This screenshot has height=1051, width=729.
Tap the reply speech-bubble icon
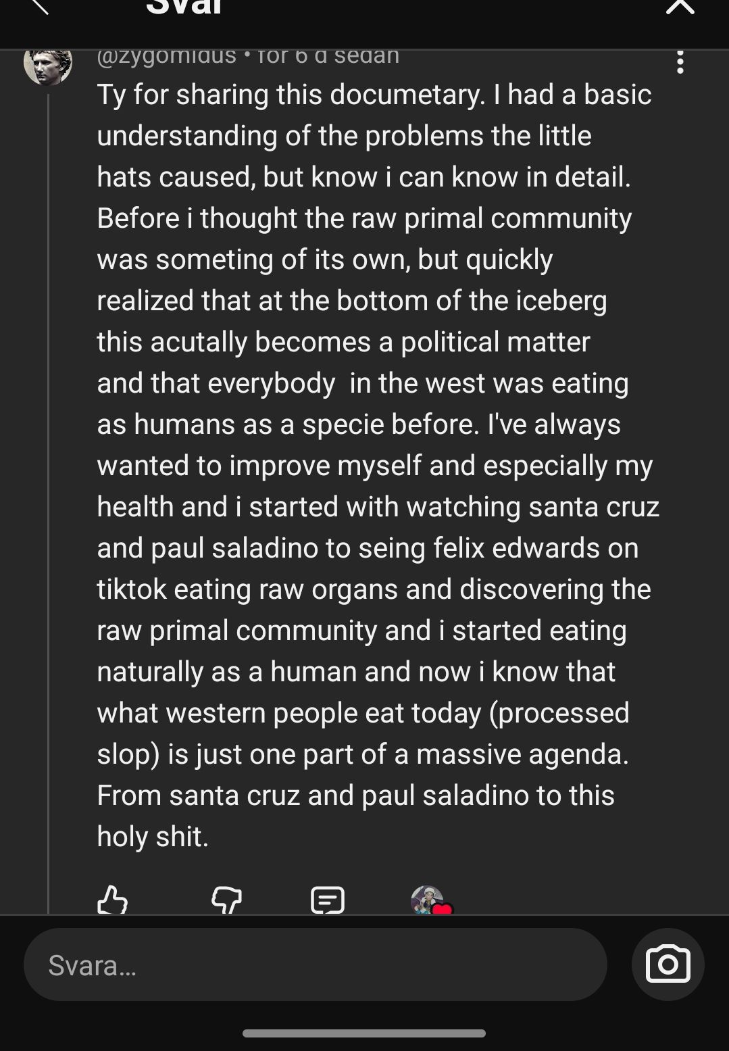(x=328, y=900)
